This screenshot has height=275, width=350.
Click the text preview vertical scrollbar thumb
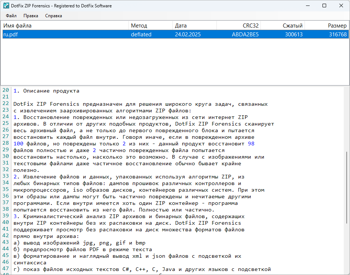pos(347,187)
